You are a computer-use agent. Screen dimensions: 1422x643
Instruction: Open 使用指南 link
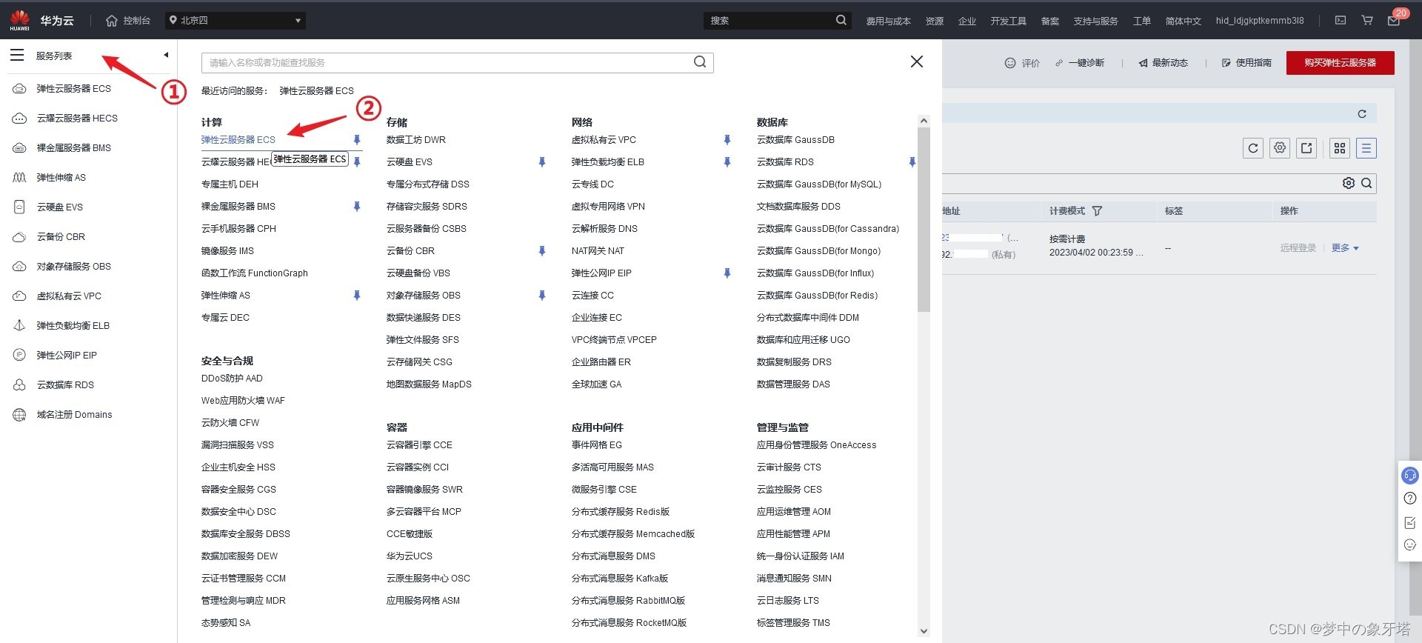point(1246,63)
